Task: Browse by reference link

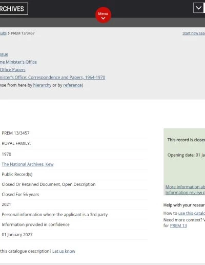Action: (x=73, y=85)
